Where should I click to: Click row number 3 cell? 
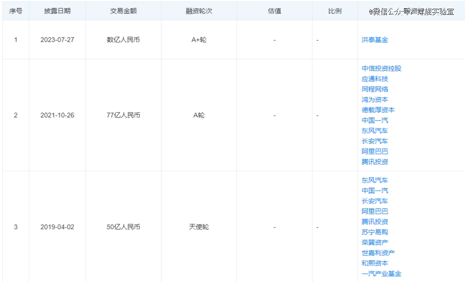(16, 227)
